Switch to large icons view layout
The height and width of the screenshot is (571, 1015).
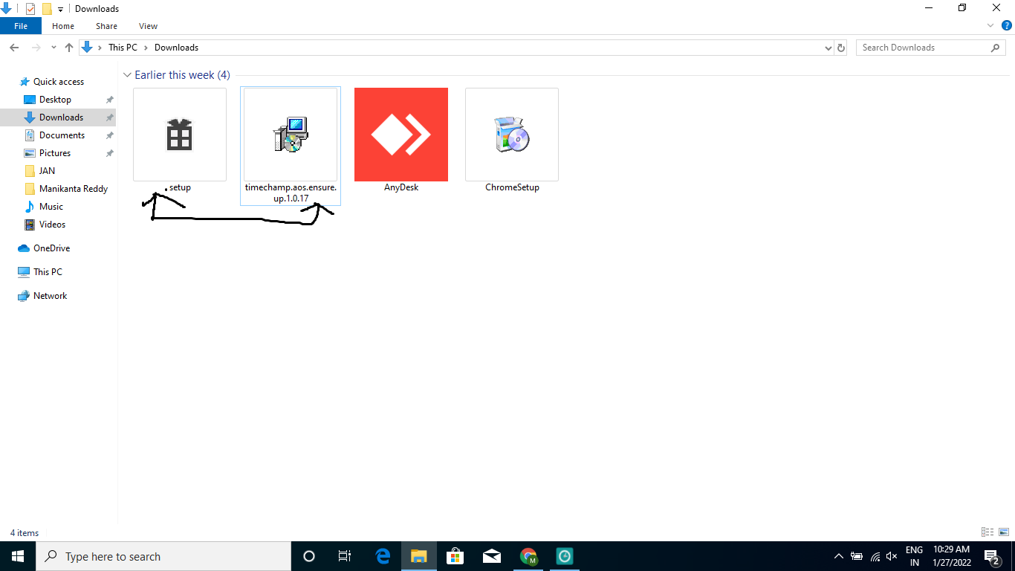(x=1003, y=532)
